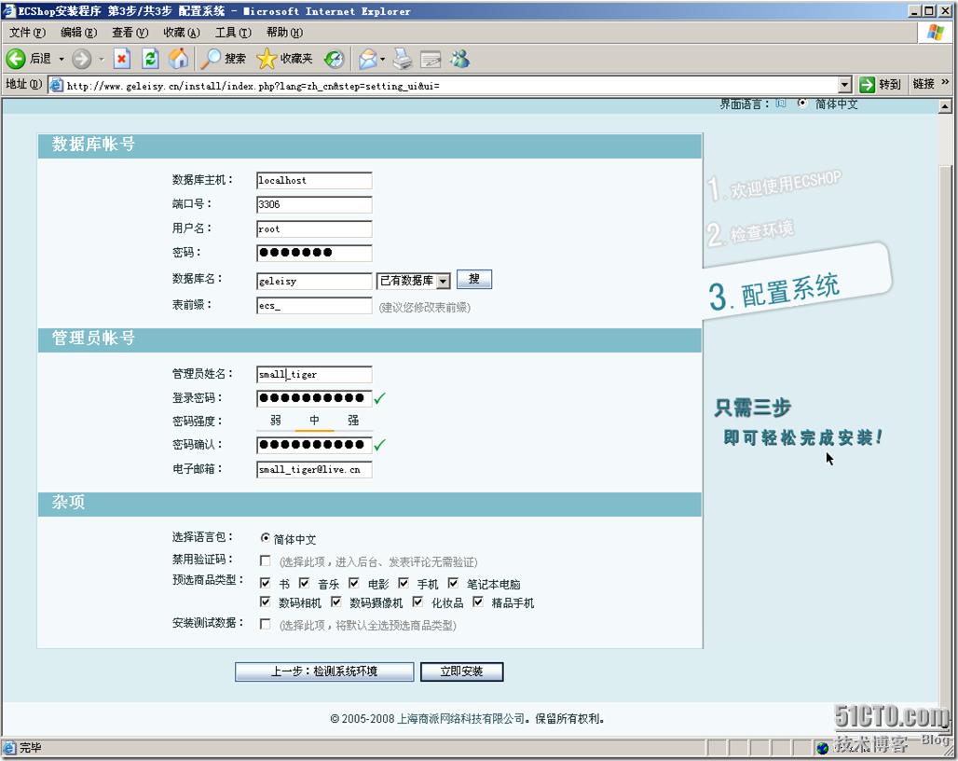The width and height of the screenshot is (958, 761).
Task: Click in the 表前缀 ecs_ field
Action: [x=314, y=306]
